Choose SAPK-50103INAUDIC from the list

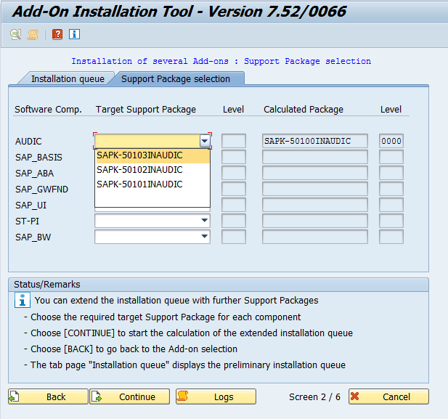153,155
